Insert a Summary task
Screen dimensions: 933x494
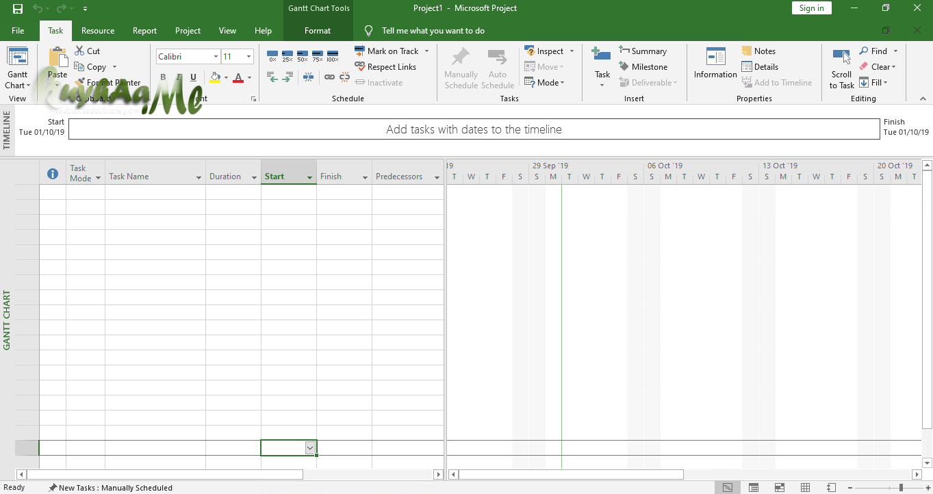(642, 51)
